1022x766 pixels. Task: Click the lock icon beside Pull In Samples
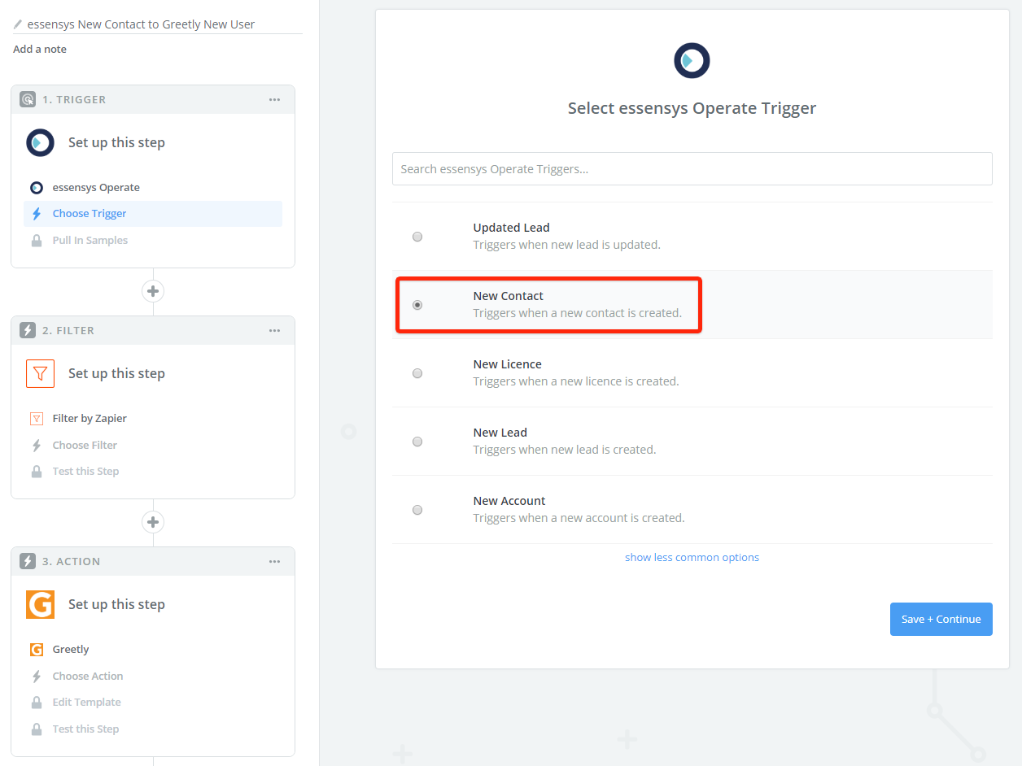pos(36,241)
